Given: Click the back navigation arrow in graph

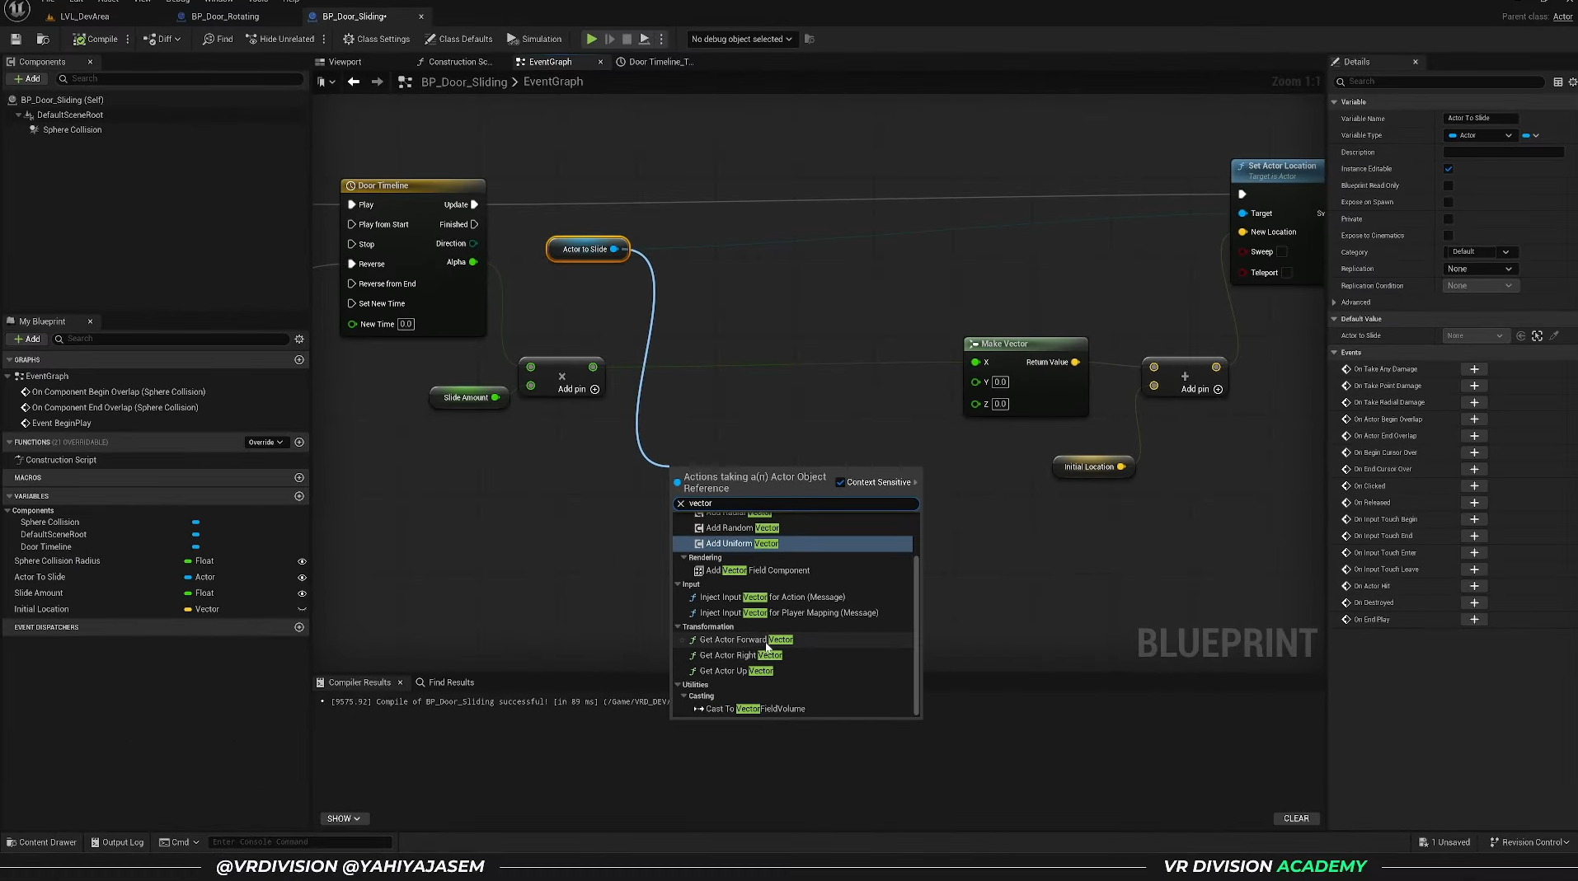Looking at the screenshot, I should tap(354, 82).
